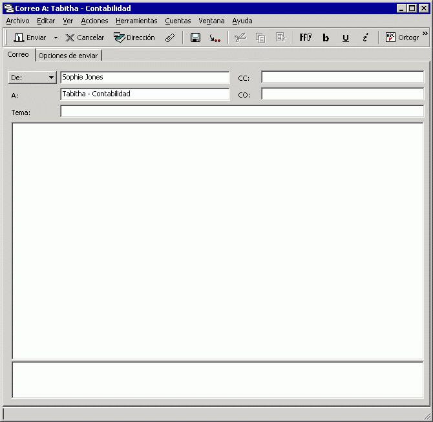The width and height of the screenshot is (433, 422).
Task: Open the Editar menu
Action: [46, 21]
